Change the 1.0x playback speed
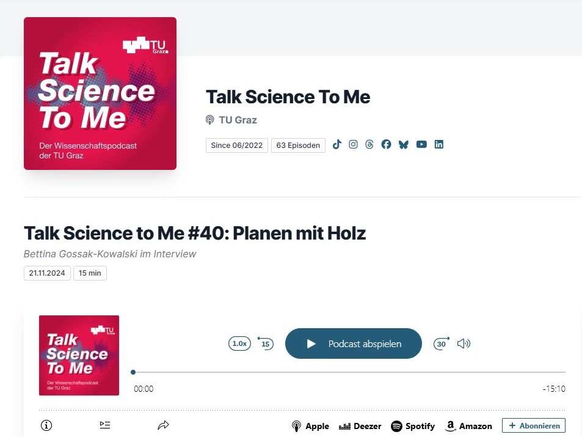Screen dimensions: 582x437 (x=239, y=343)
